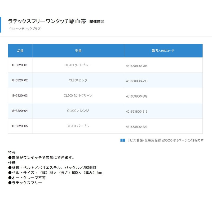Viewport: 212px width, 212px height.
Task: Select product number 8-6320-03
Action: pos(20,95)
